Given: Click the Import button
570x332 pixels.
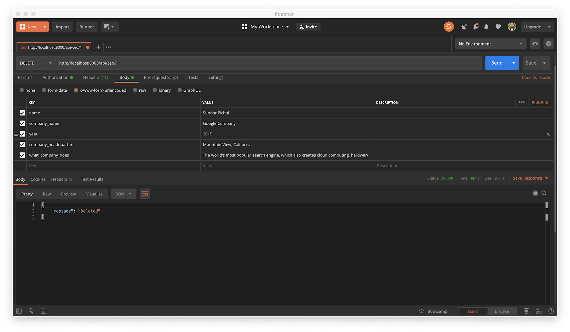Looking at the screenshot, I should tap(62, 27).
